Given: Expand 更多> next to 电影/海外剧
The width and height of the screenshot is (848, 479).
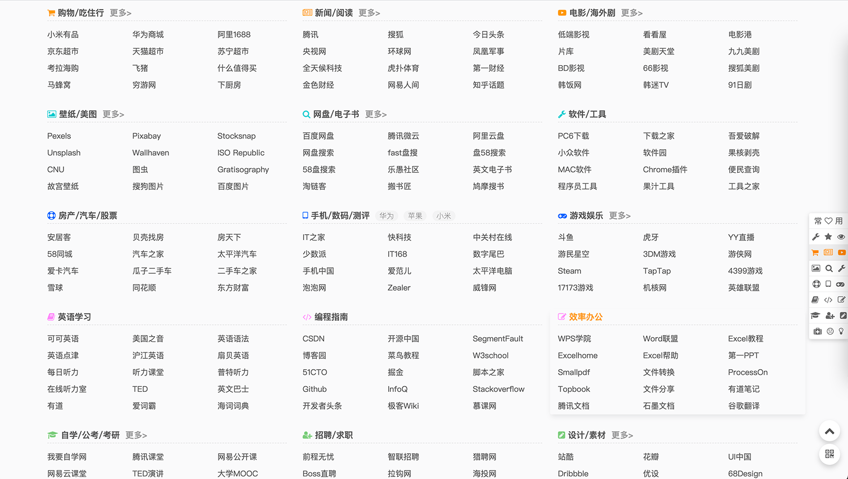Looking at the screenshot, I should click(x=632, y=13).
